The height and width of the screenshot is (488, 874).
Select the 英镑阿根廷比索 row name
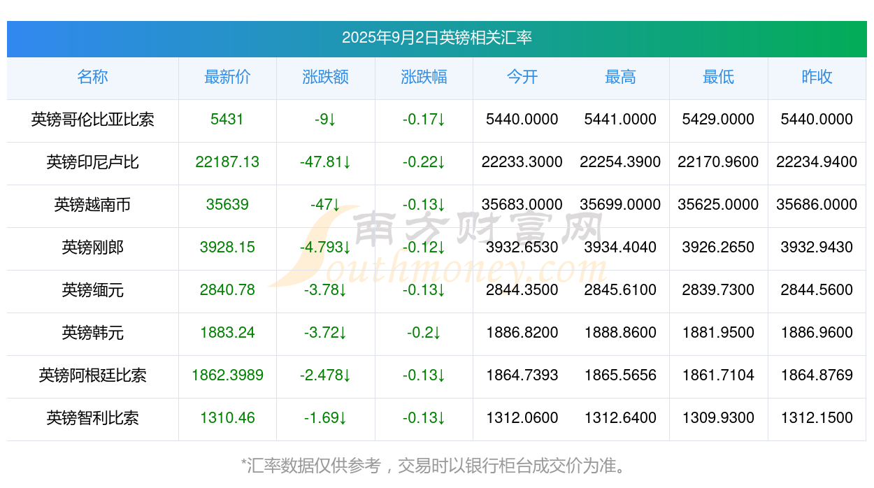[92, 375]
